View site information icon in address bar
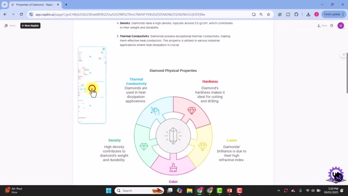Image resolution: width=348 pixels, height=196 pixels. [x=31, y=15]
